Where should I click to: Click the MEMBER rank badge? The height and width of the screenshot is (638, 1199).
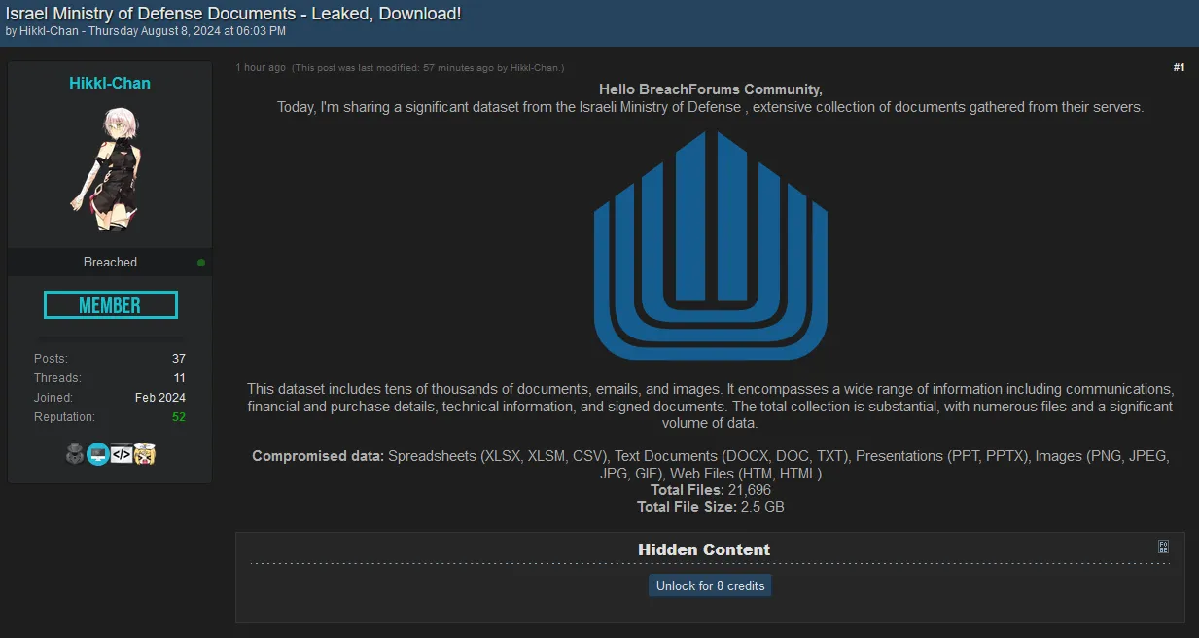[110, 305]
